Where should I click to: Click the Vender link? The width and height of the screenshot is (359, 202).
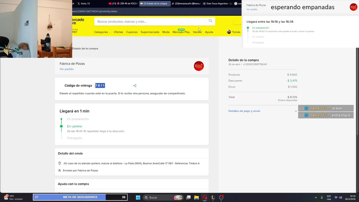[x=197, y=32]
